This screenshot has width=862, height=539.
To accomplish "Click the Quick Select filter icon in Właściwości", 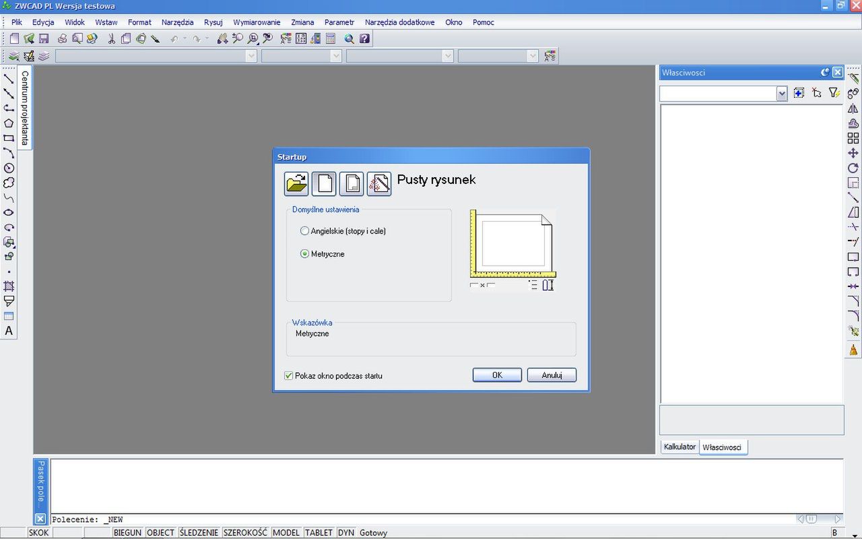I will [x=834, y=93].
